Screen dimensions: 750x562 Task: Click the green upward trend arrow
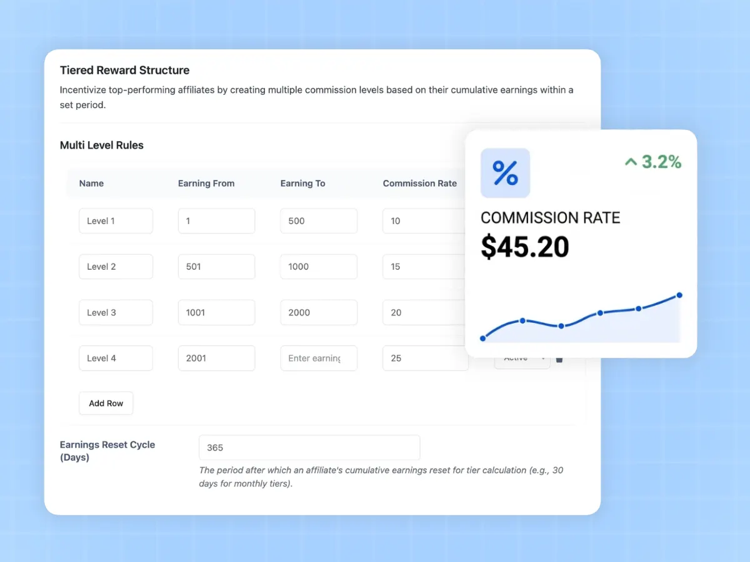click(630, 162)
